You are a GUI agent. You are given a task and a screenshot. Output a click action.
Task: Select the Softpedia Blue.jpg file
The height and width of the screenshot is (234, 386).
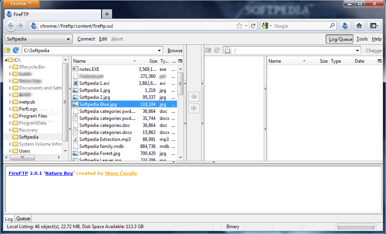tap(124, 104)
